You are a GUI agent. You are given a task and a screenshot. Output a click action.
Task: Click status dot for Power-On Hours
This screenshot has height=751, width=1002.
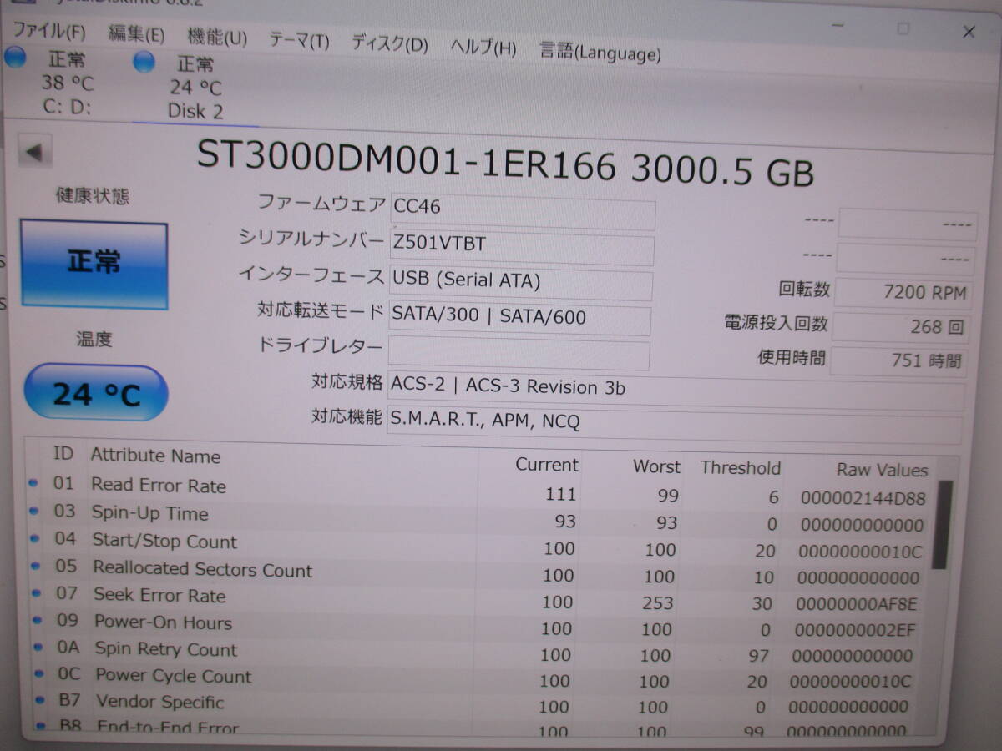(x=38, y=619)
